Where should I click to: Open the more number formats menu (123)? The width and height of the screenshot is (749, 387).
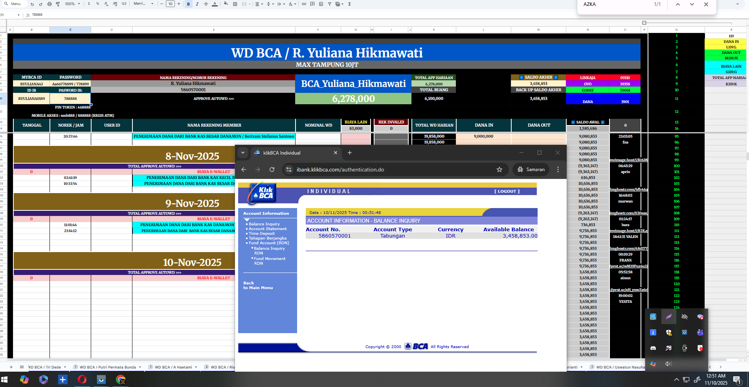pos(124,4)
